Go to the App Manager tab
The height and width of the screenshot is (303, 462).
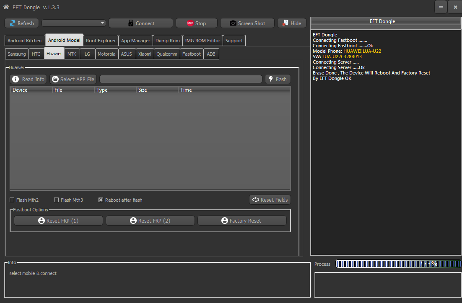[x=135, y=41]
